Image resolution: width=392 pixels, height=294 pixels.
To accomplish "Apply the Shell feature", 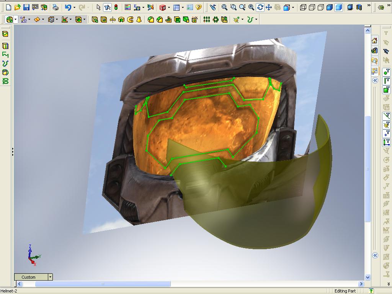I will pos(177,19).
